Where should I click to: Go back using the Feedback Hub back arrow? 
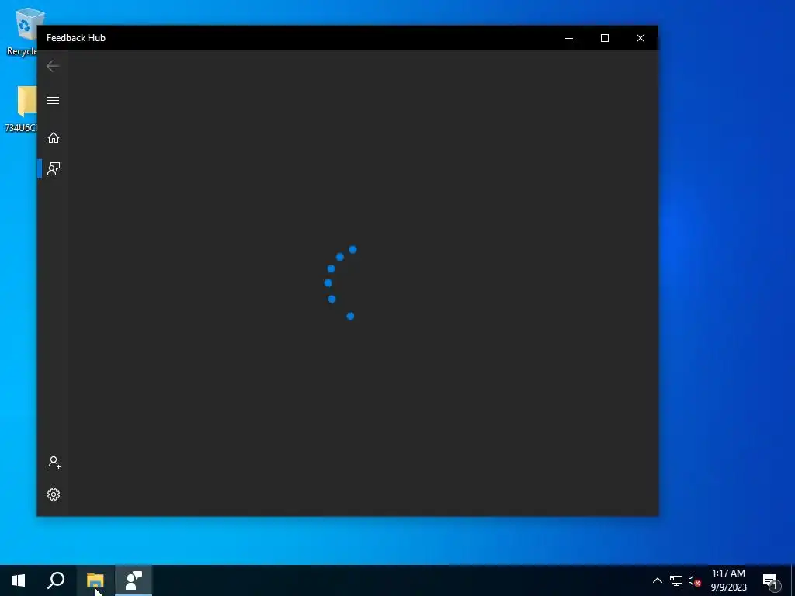pos(53,66)
